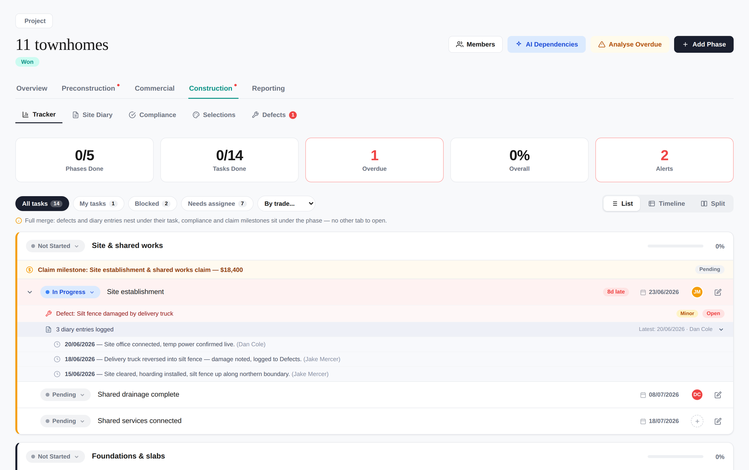This screenshot has height=470, width=749.
Task: Click add assignee plus on Shared services connected
Action: click(697, 421)
